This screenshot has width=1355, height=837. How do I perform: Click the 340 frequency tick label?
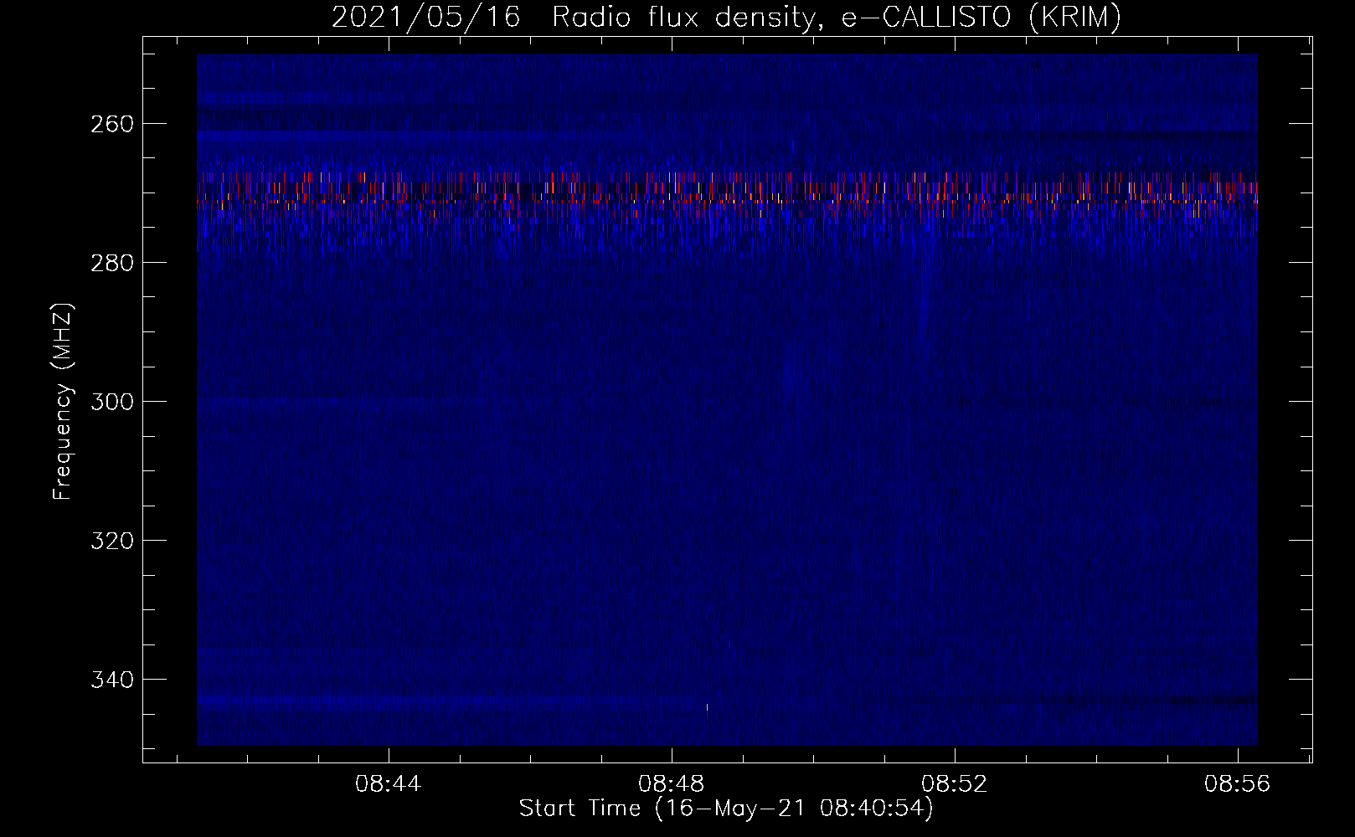(x=112, y=680)
